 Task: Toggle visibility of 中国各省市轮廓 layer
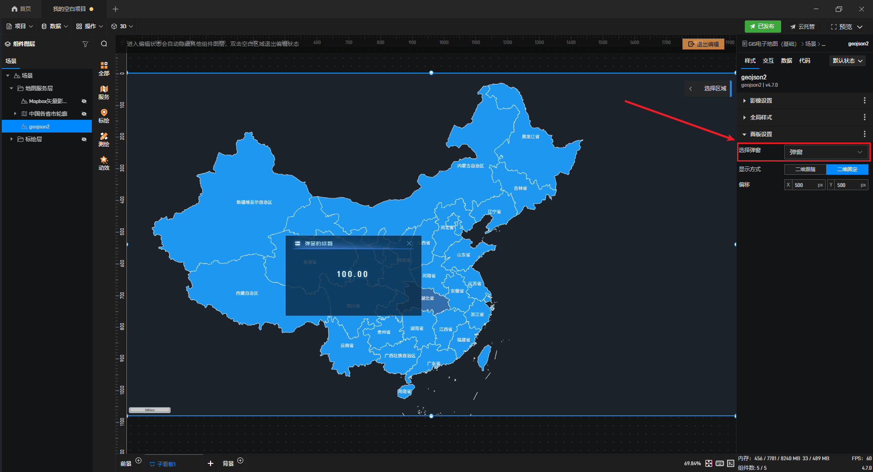(84, 114)
